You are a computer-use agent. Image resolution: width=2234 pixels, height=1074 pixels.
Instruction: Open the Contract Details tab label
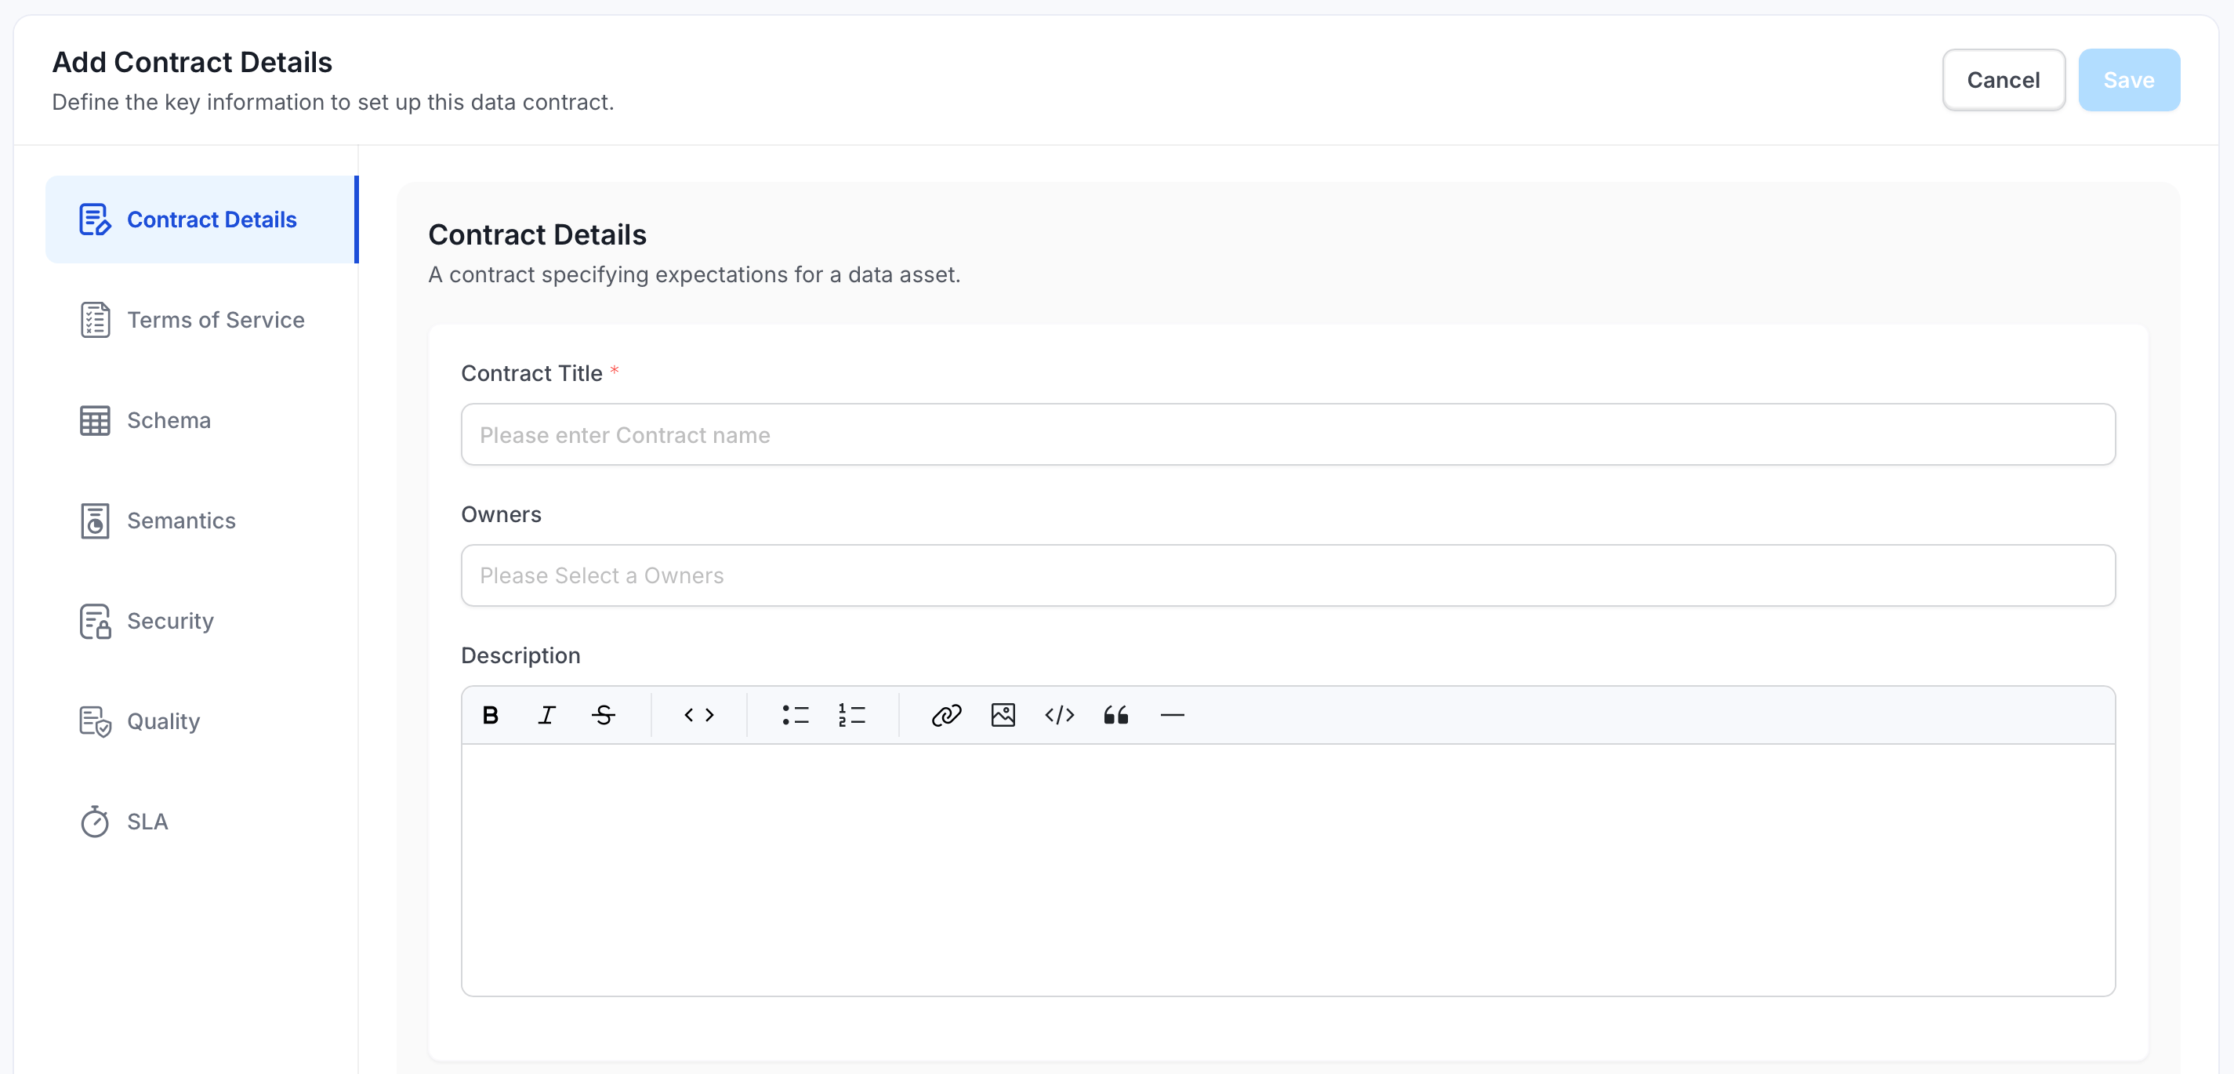click(x=212, y=220)
